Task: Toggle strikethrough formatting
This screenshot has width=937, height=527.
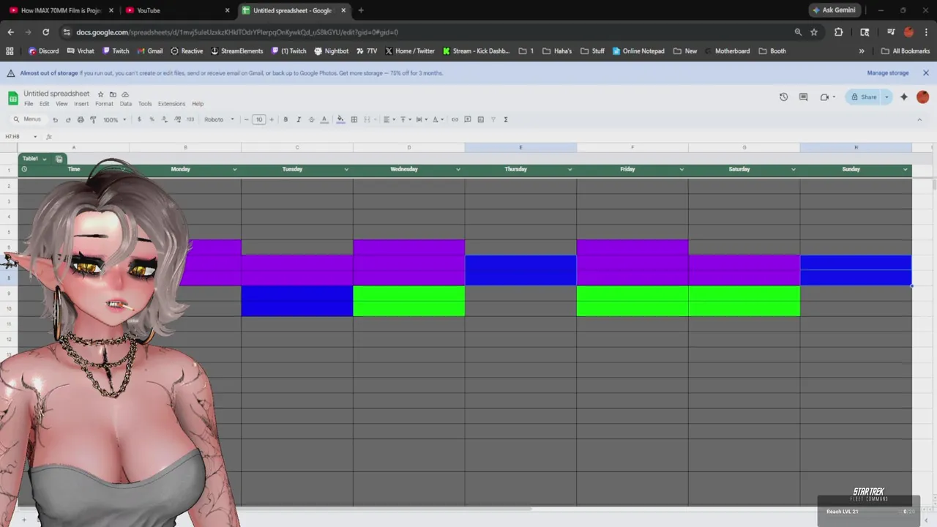Action: pos(311,119)
